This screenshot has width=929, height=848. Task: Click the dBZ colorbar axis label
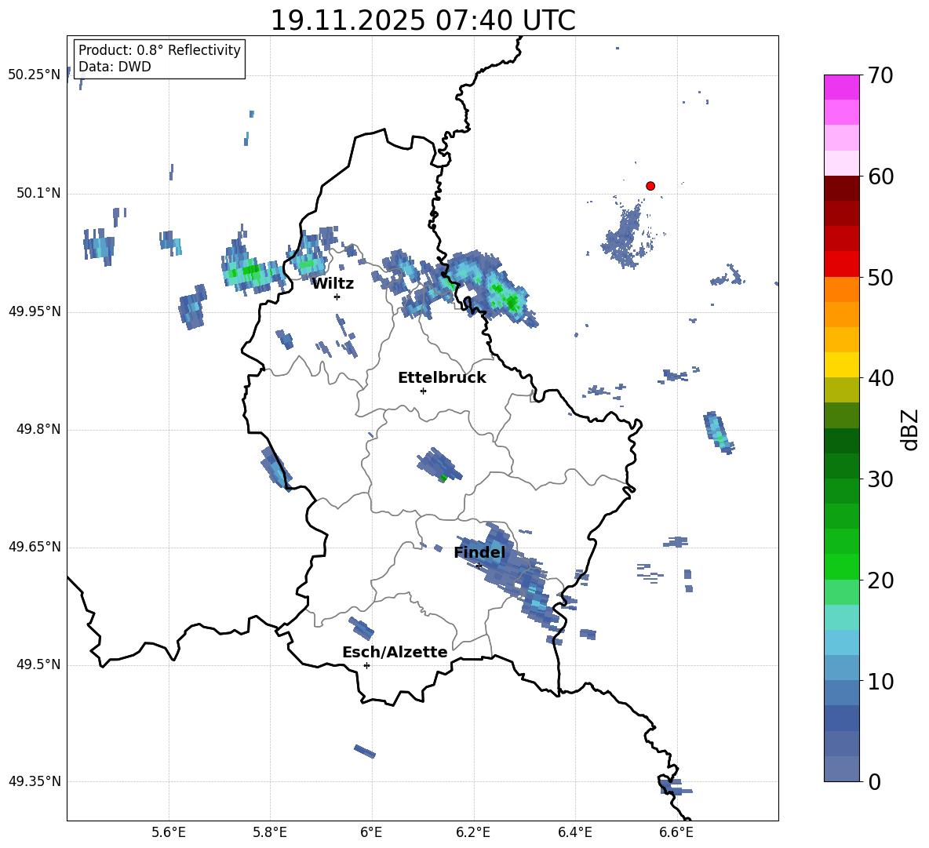tap(911, 430)
